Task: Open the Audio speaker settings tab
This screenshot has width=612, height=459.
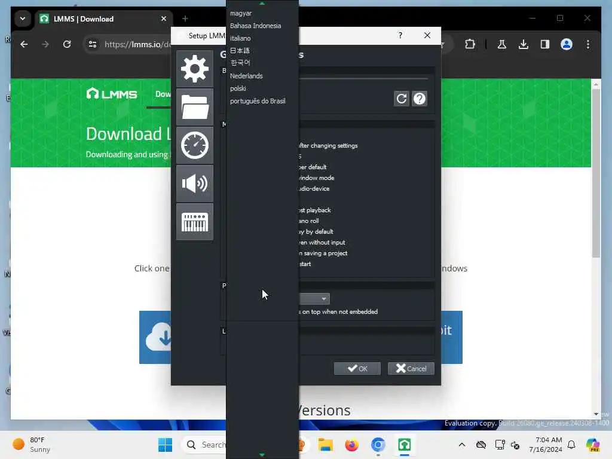Action: coord(194,183)
